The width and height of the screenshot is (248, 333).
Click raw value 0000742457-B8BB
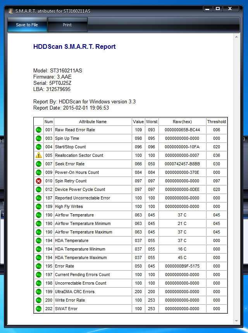pyautogui.click(x=183, y=164)
